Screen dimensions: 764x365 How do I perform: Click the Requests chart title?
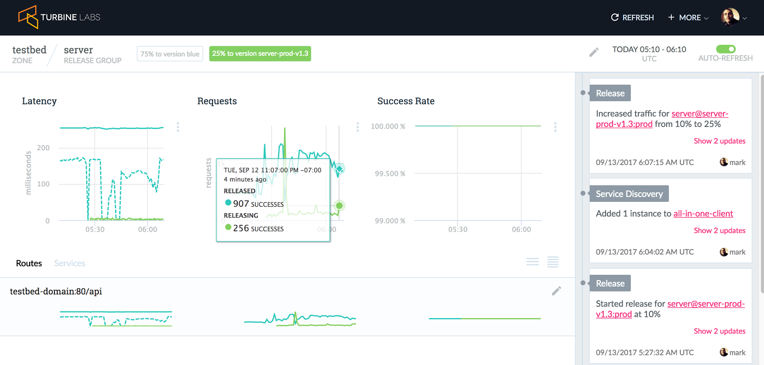click(x=217, y=101)
